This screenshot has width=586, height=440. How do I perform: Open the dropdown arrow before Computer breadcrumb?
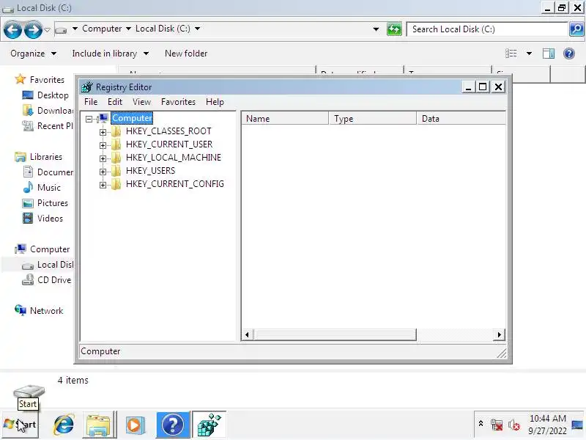click(75, 29)
